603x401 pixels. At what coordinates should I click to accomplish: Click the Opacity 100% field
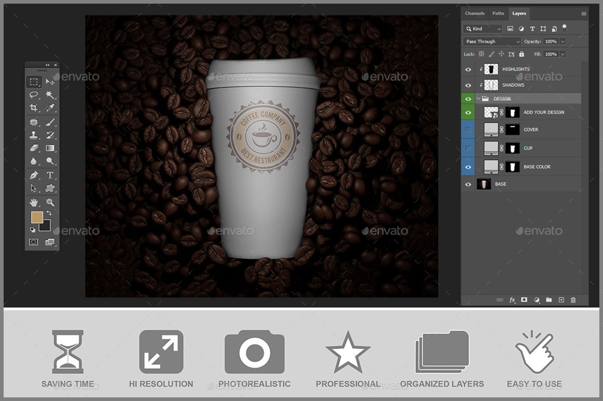click(x=551, y=42)
